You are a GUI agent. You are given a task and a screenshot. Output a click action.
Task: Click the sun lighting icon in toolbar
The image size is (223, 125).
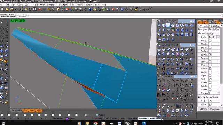94,9
